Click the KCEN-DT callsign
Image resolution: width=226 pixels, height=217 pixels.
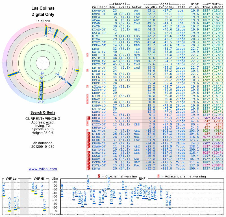pyautogui.click(x=99, y=162)
